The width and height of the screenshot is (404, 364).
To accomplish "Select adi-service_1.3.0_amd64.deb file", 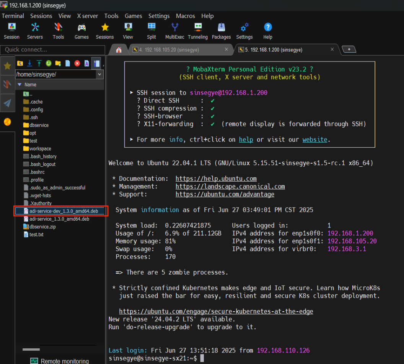I will pos(59,219).
